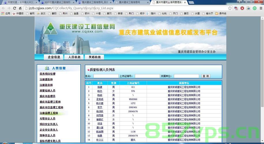Focus the 姓名 search field

(106, 76)
